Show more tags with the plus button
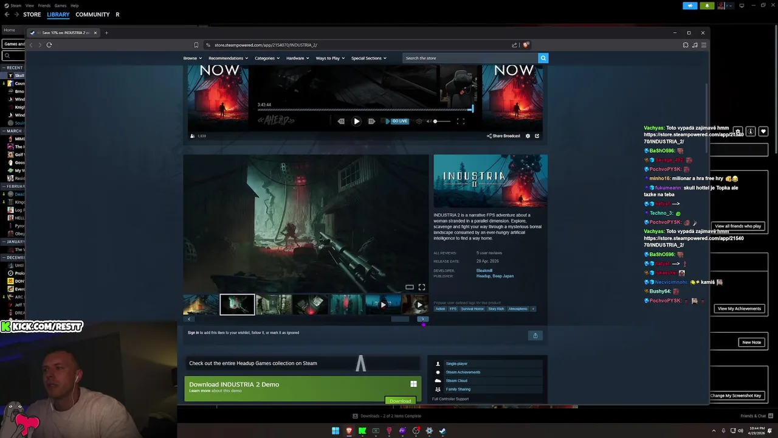The width and height of the screenshot is (778, 438). coord(533,309)
